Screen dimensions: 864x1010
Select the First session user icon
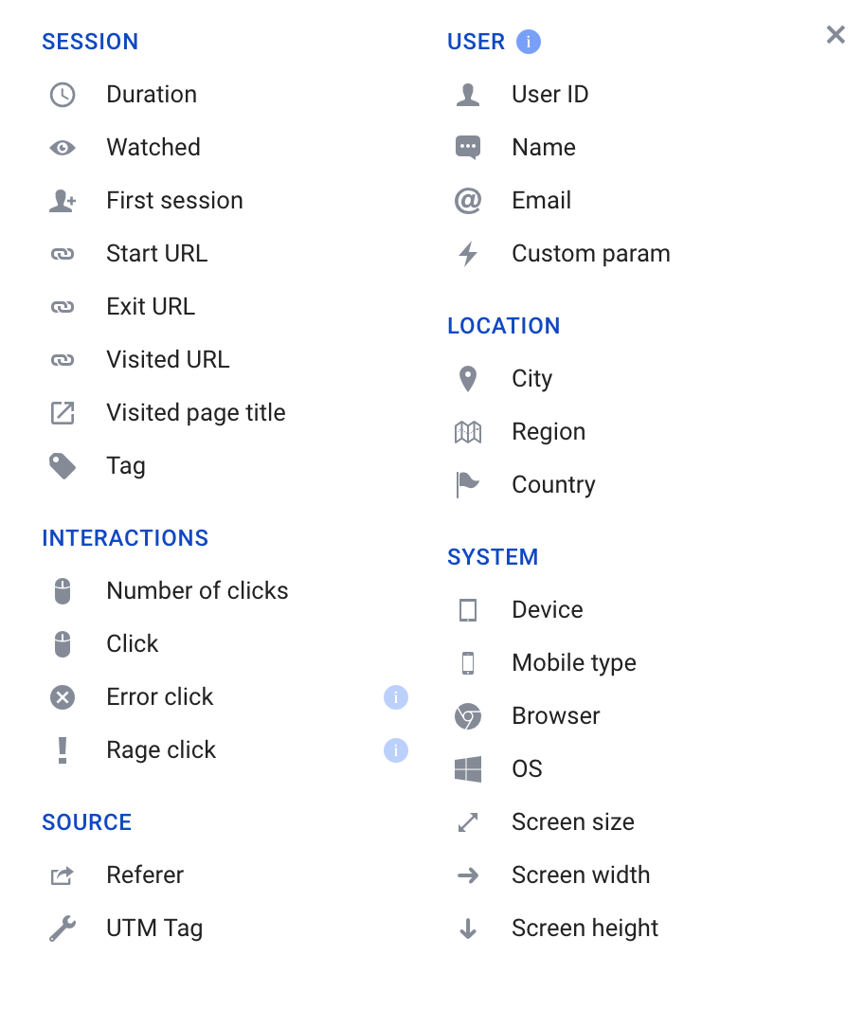[62, 200]
